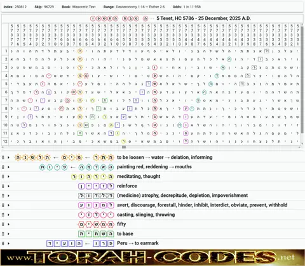Select grid row number 7
Image resolution: width=305 pixels, height=266 pixels.
point(6,100)
